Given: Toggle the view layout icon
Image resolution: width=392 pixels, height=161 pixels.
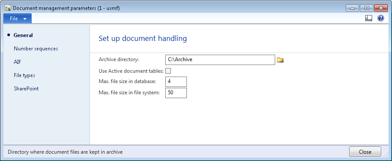Looking at the screenshot, I should (369, 18).
